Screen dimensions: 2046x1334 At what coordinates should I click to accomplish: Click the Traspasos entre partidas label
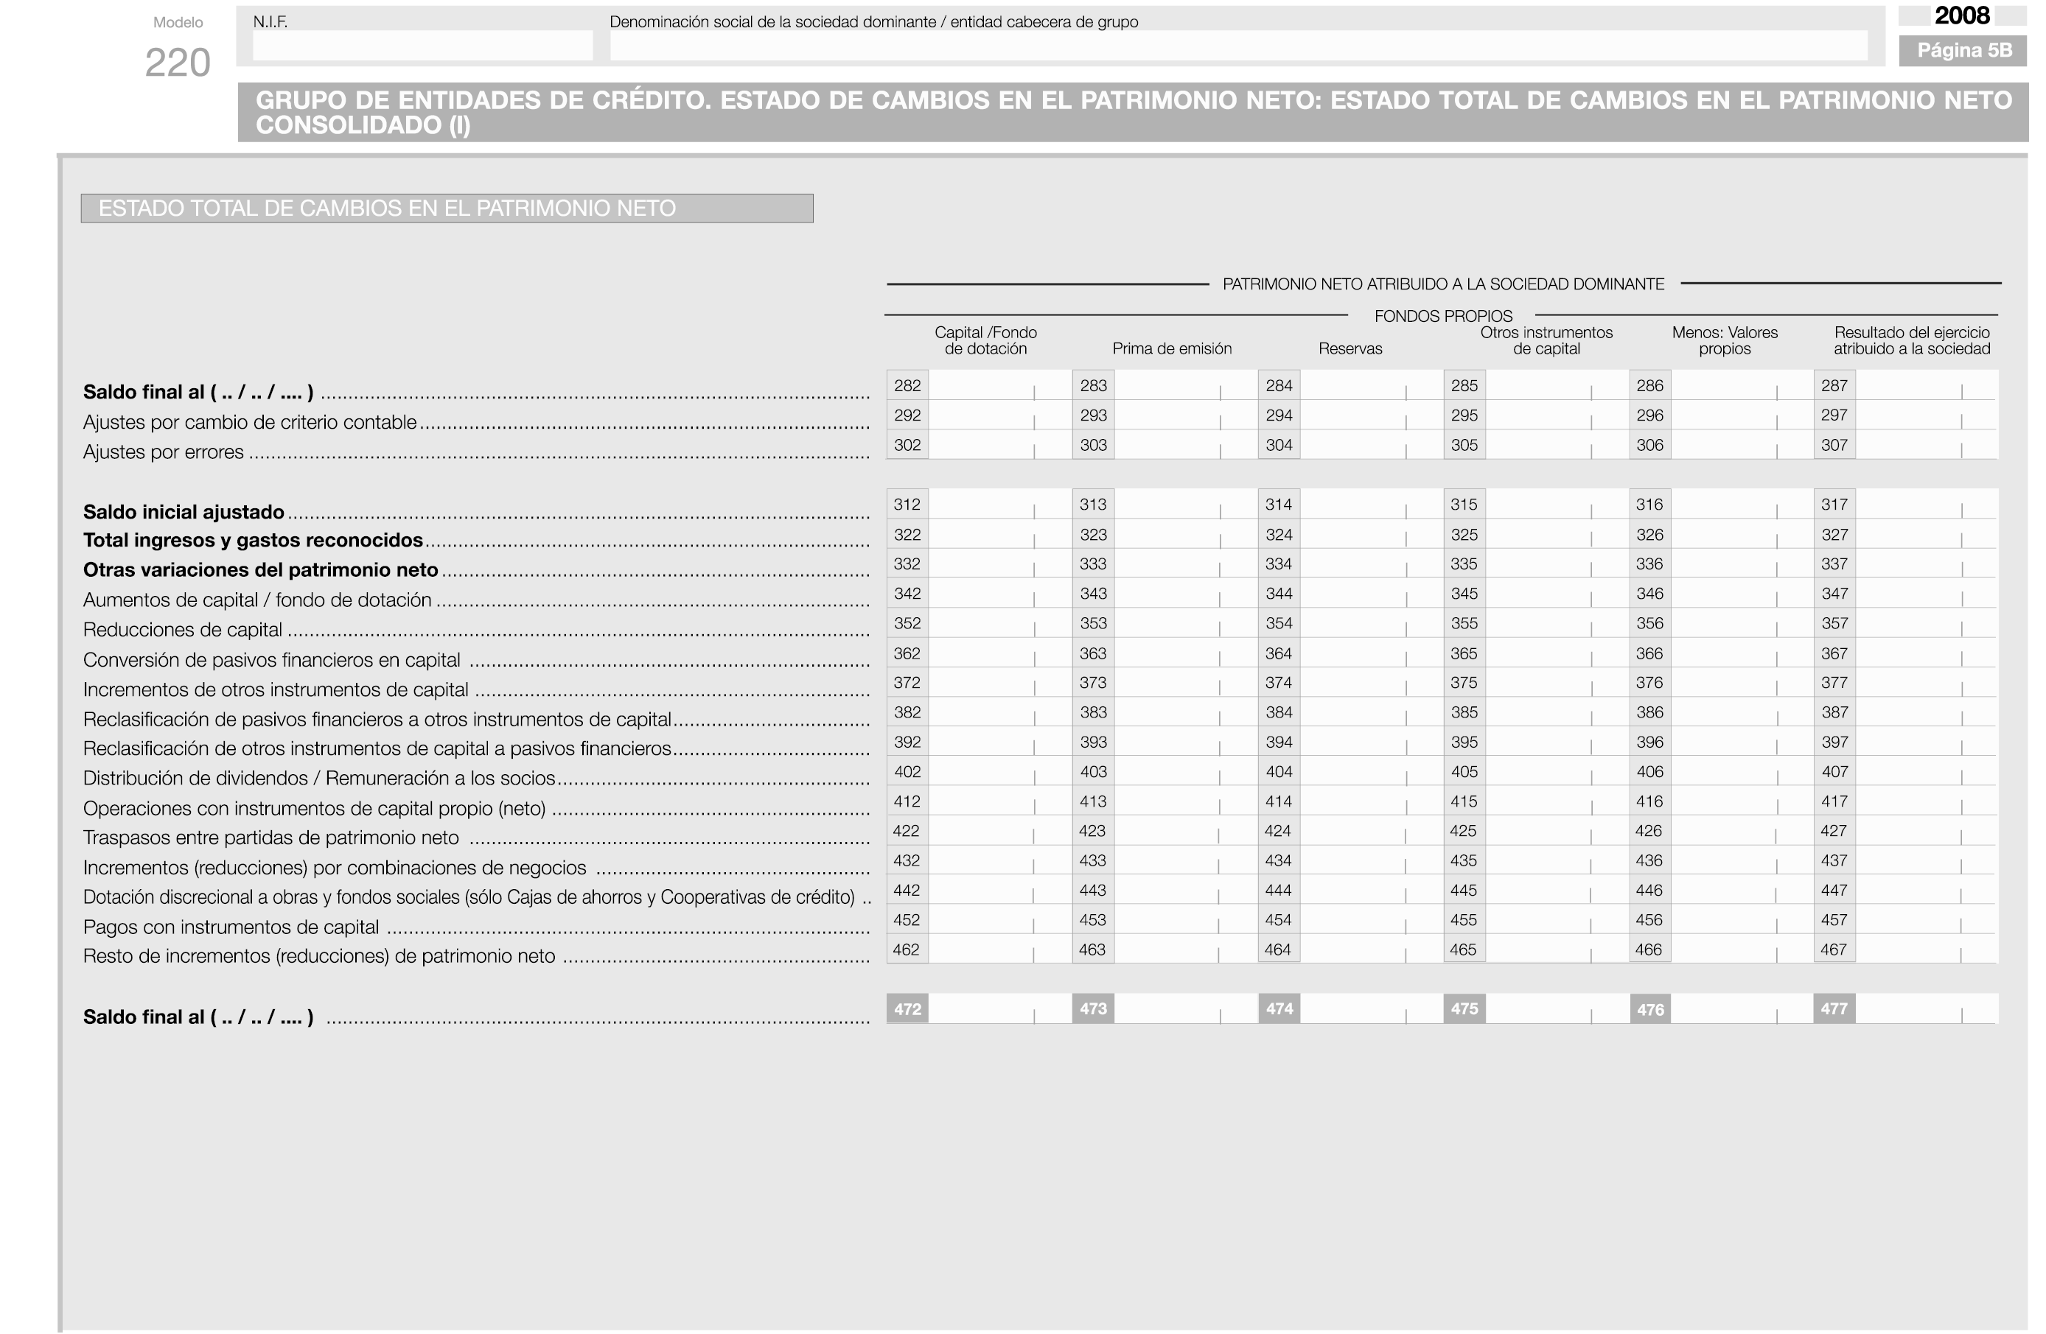click(270, 838)
